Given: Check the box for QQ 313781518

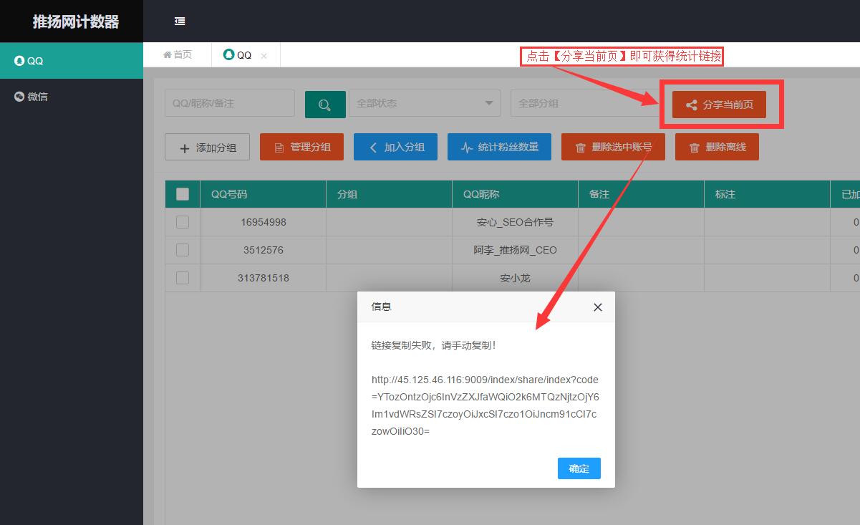Looking at the screenshot, I should click(183, 278).
